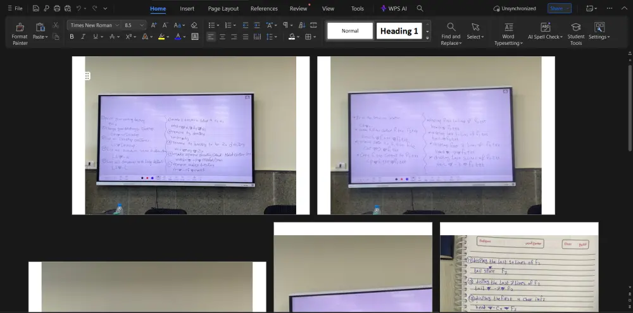Image resolution: width=633 pixels, height=313 pixels.
Task: Toggle Italic formatting
Action: [x=83, y=37]
